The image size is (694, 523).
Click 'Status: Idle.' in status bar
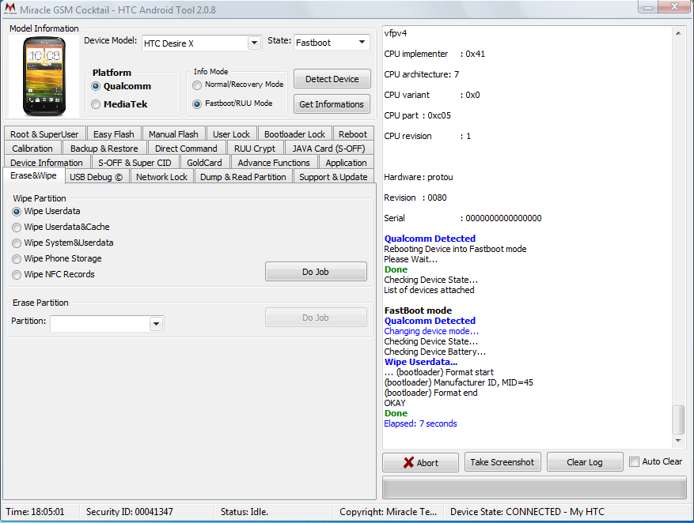point(245,511)
